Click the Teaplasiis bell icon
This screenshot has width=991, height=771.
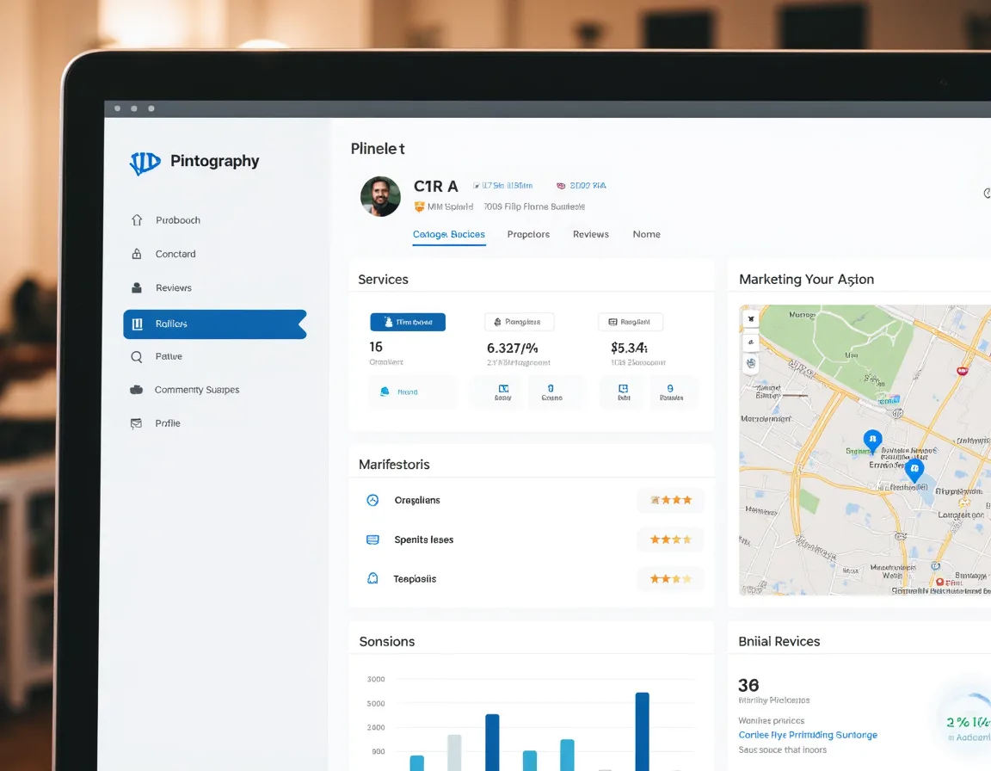tap(372, 578)
